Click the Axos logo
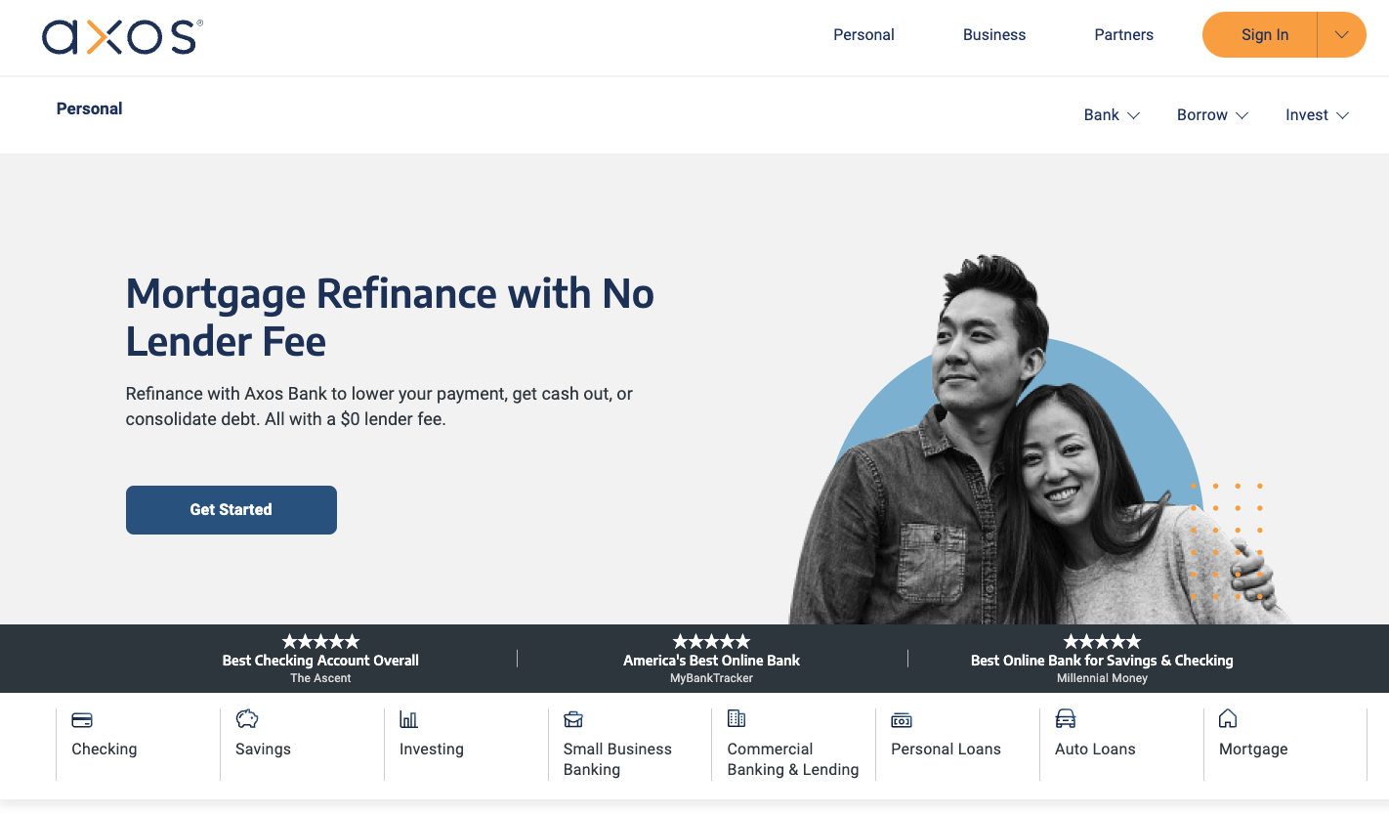1389x814 pixels. click(x=122, y=36)
